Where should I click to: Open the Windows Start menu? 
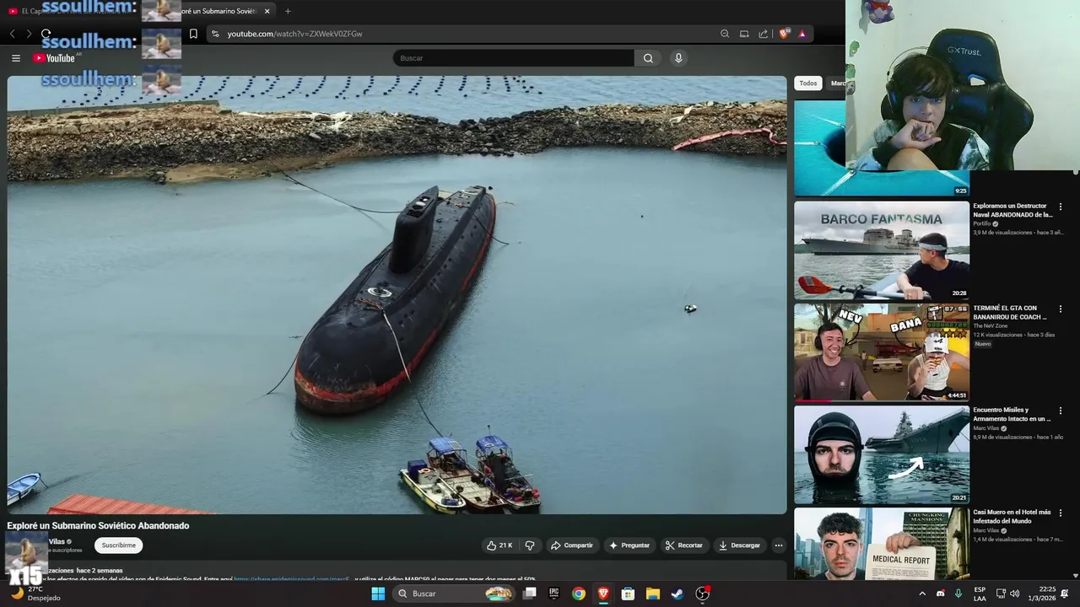point(378,594)
